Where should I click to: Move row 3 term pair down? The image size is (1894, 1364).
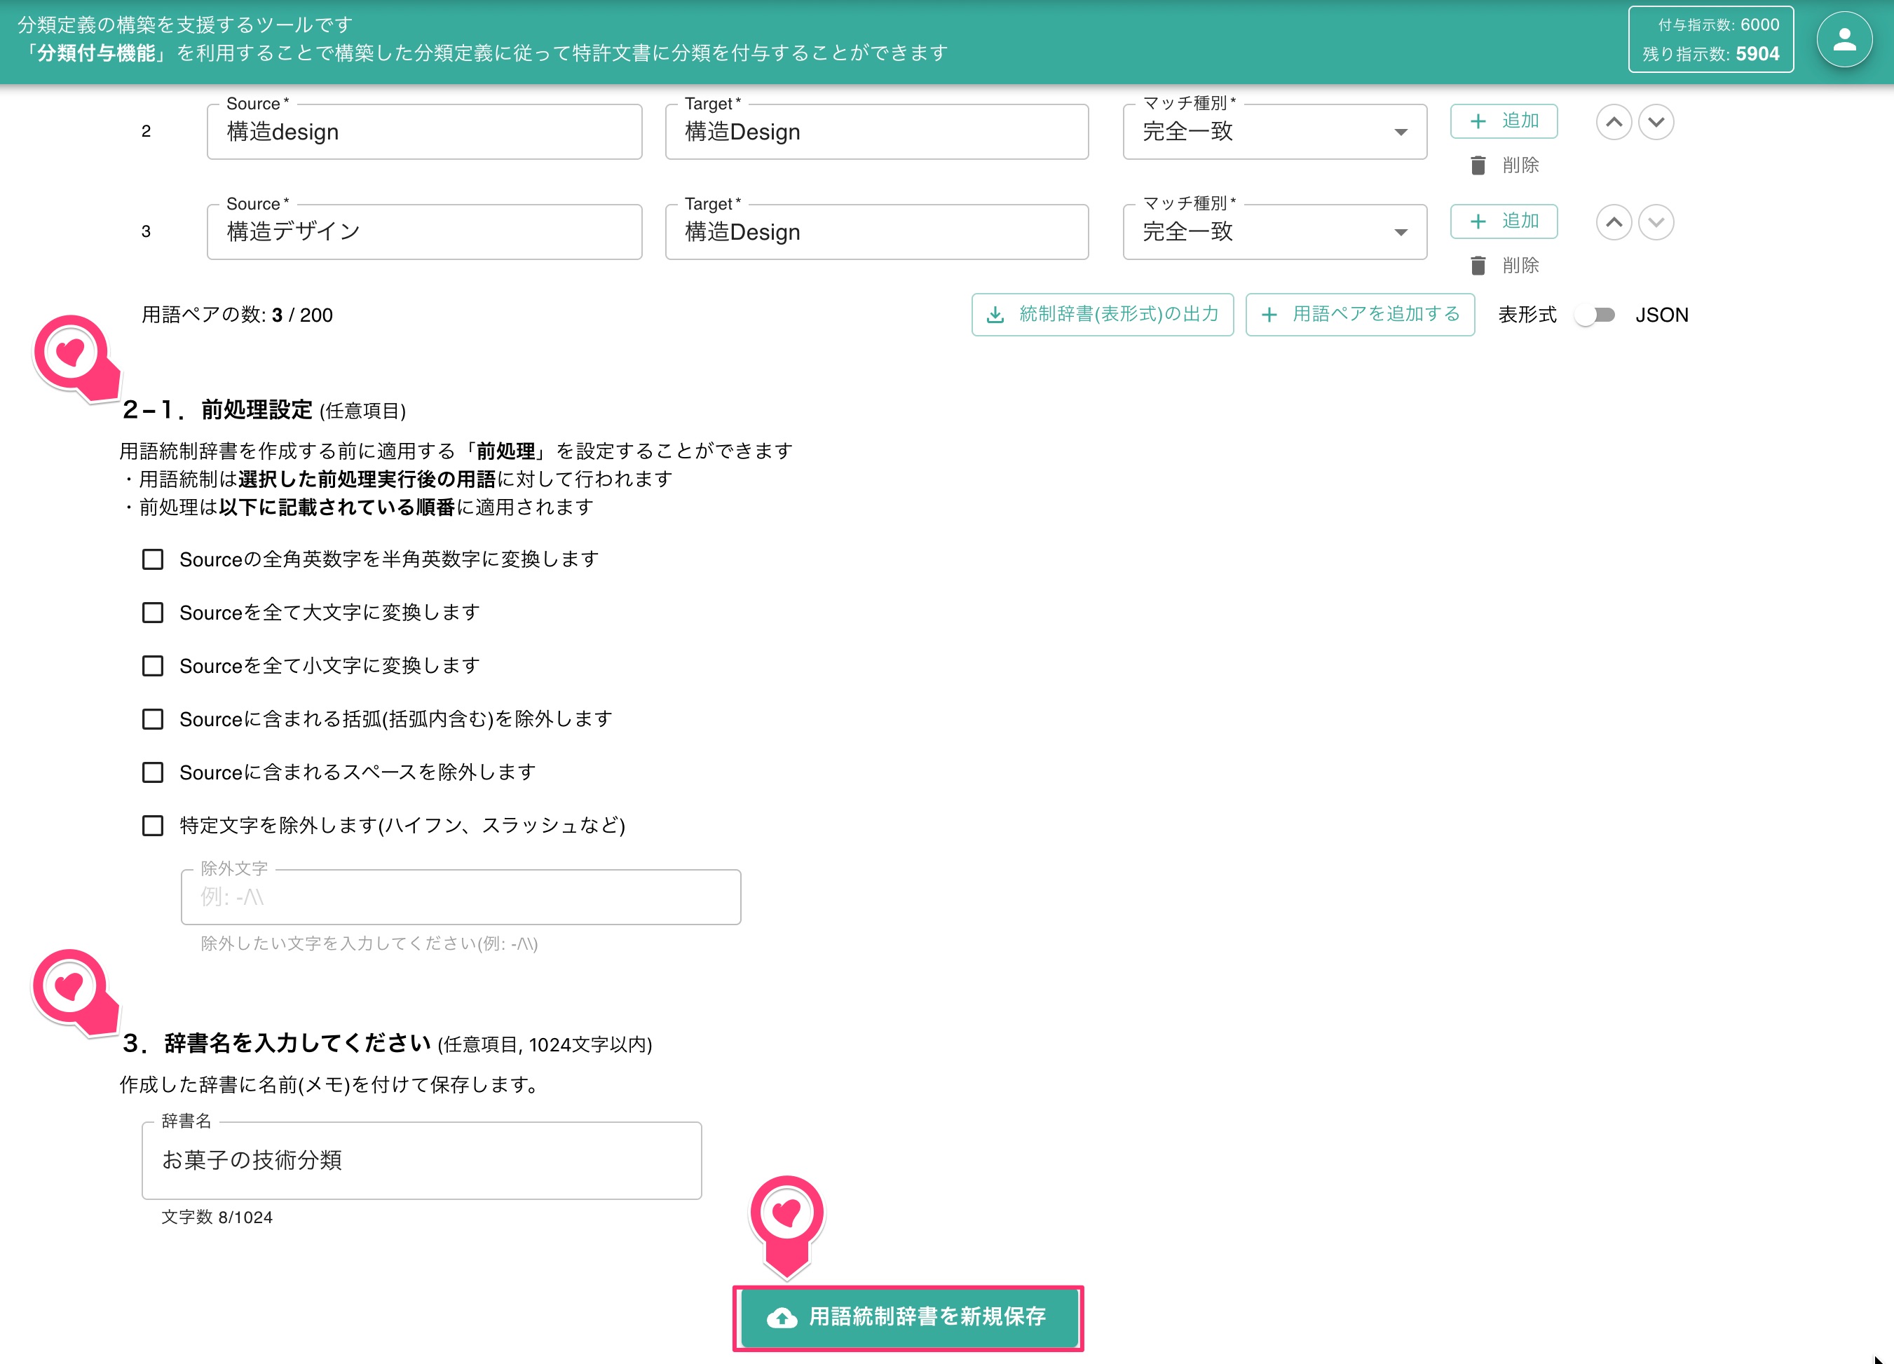(x=1655, y=222)
